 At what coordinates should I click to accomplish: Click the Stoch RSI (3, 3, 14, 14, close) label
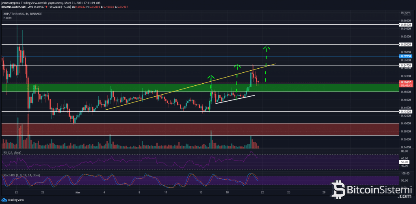(22, 175)
